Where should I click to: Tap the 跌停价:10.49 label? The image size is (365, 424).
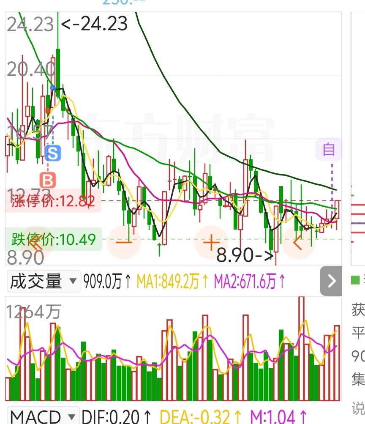click(x=54, y=239)
